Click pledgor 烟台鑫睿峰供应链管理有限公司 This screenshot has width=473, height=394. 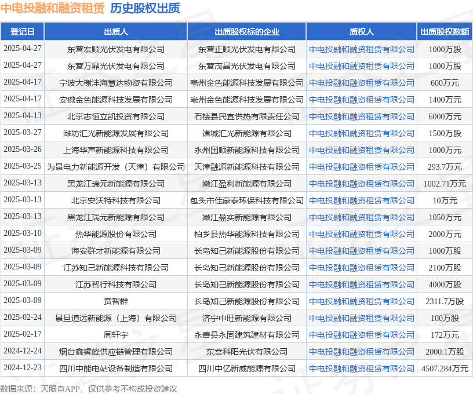tap(116, 352)
